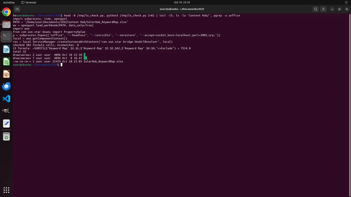351x197 pixels.
Task: Launch GIMP image editor from dock
Action: 6,111
